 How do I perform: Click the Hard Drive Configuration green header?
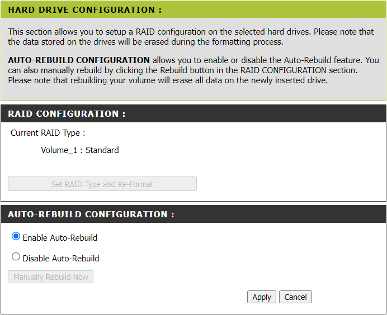click(x=85, y=10)
